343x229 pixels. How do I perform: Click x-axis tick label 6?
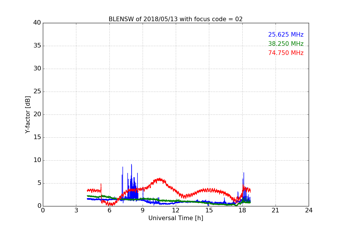(109, 210)
